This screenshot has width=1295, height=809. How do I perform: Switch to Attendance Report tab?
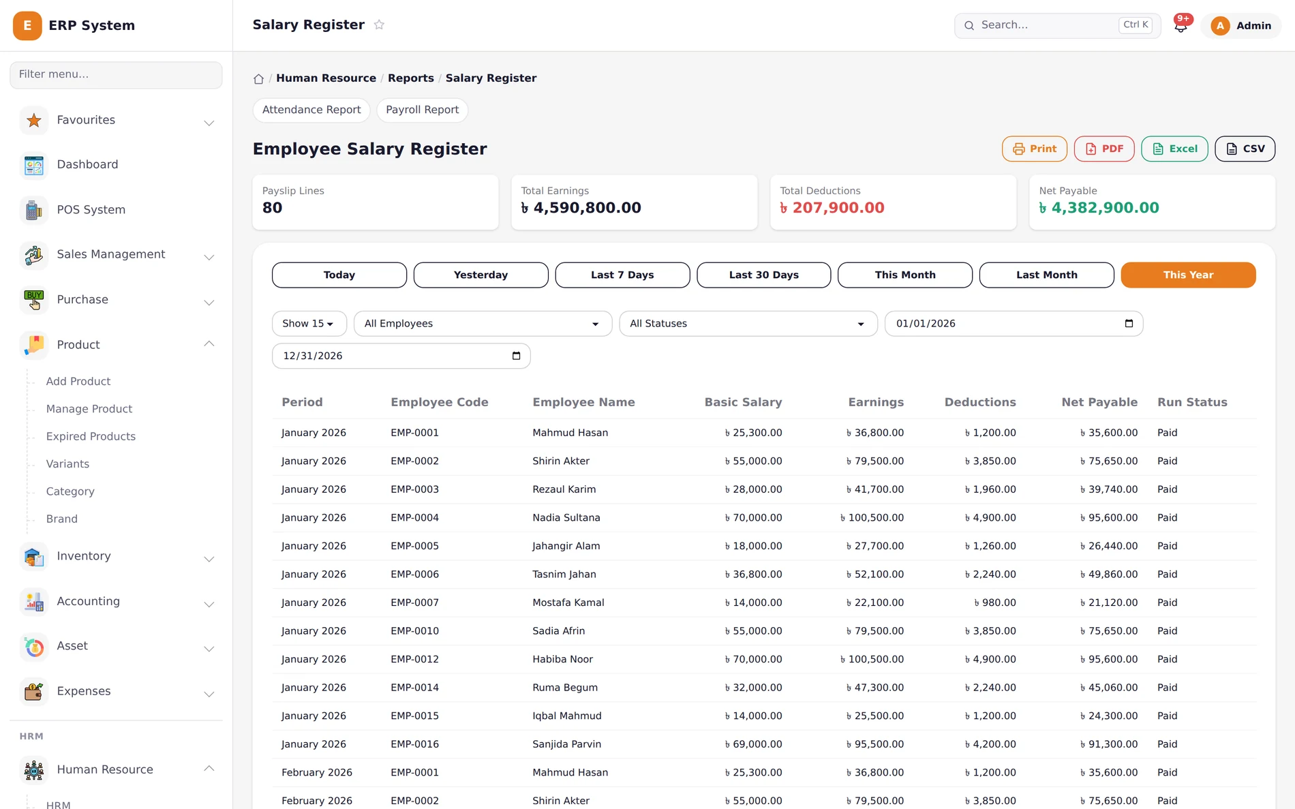click(311, 110)
